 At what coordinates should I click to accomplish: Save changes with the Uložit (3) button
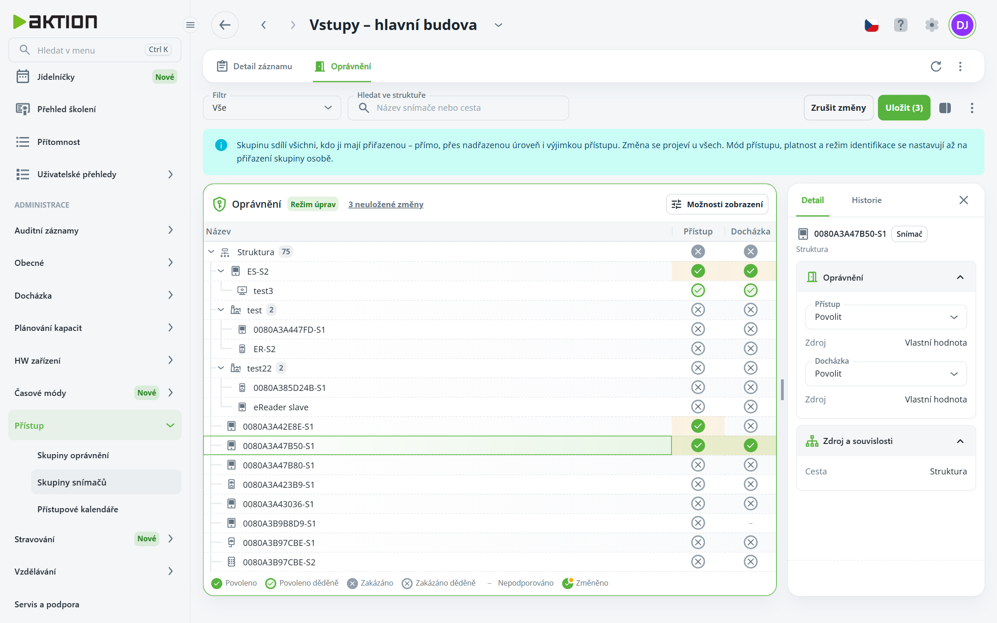[x=904, y=108]
